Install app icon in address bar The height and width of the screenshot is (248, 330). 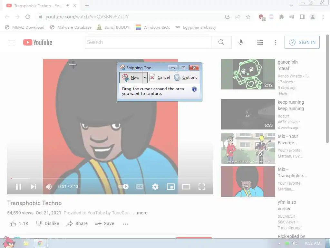228,17
